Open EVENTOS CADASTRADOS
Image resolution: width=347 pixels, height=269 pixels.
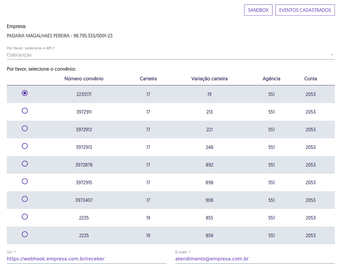305,10
